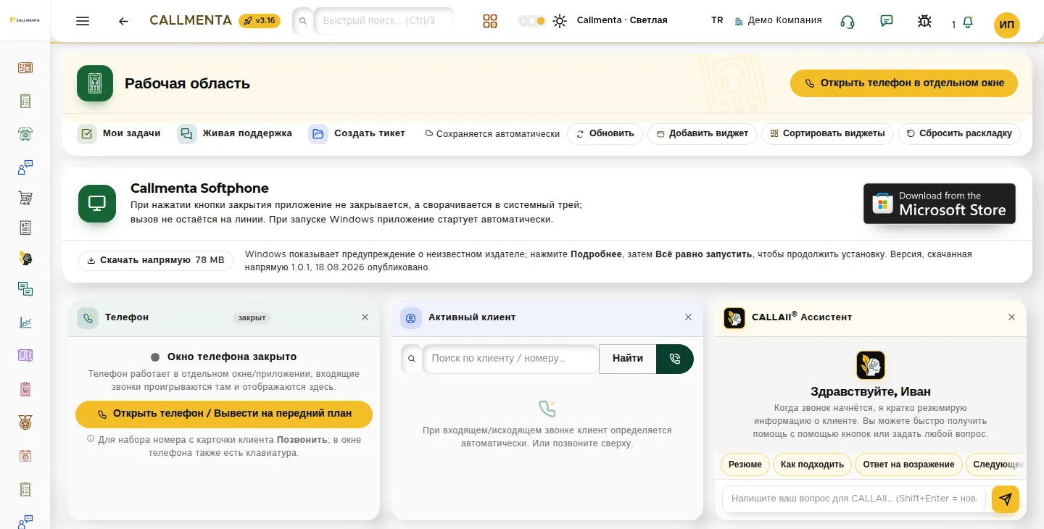Click Добавить виджет button
This screenshot has width=1044, height=529.
(x=702, y=133)
